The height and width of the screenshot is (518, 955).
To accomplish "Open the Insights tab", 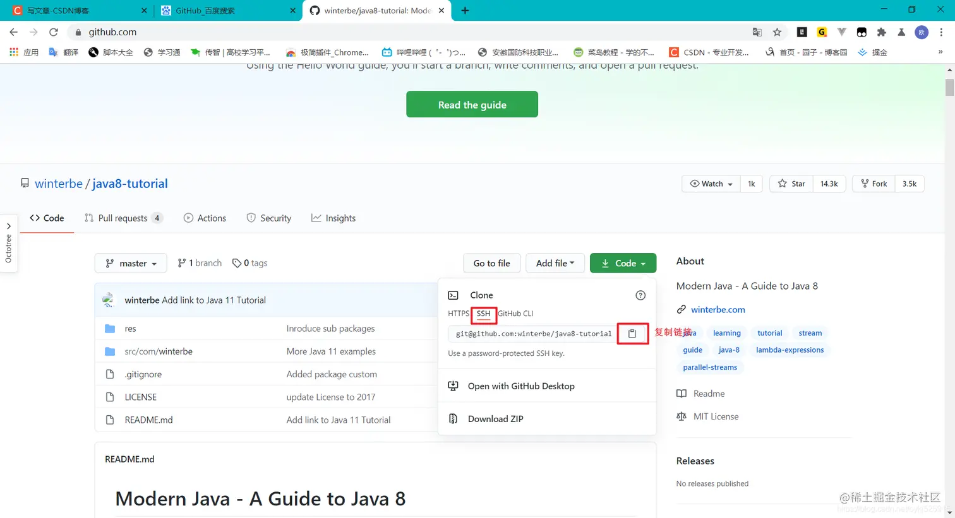I will click(x=333, y=218).
